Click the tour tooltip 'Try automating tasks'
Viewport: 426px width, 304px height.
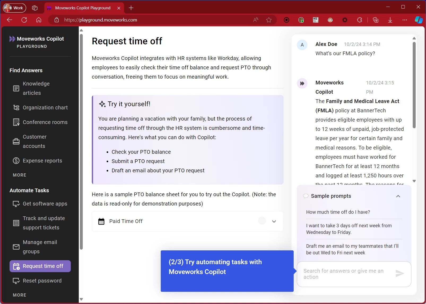point(227,271)
